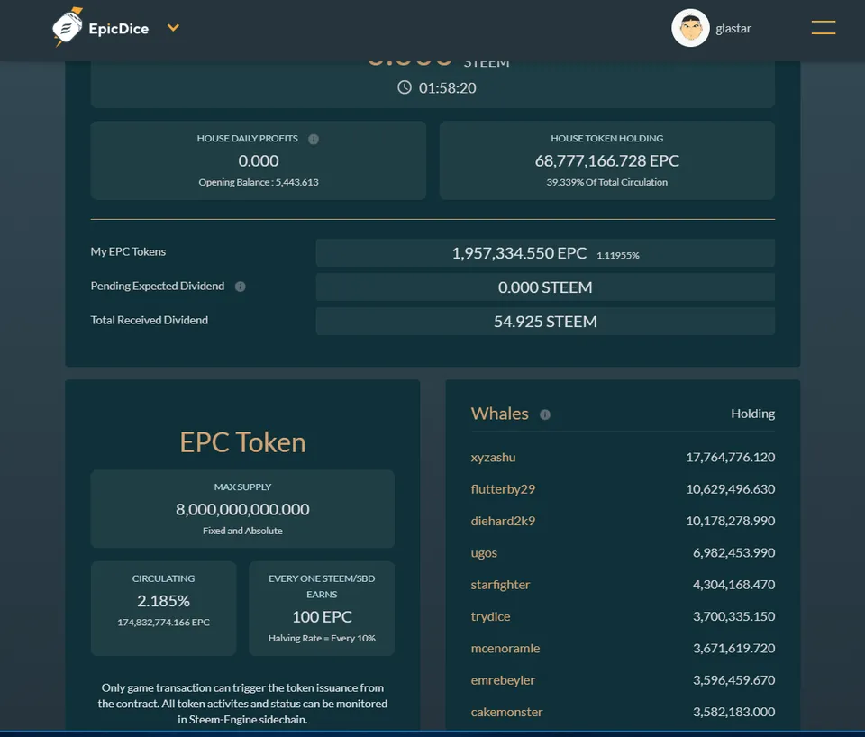Select diehard2k9 holding 10,178,278.990
865x737 pixels.
click(x=731, y=521)
